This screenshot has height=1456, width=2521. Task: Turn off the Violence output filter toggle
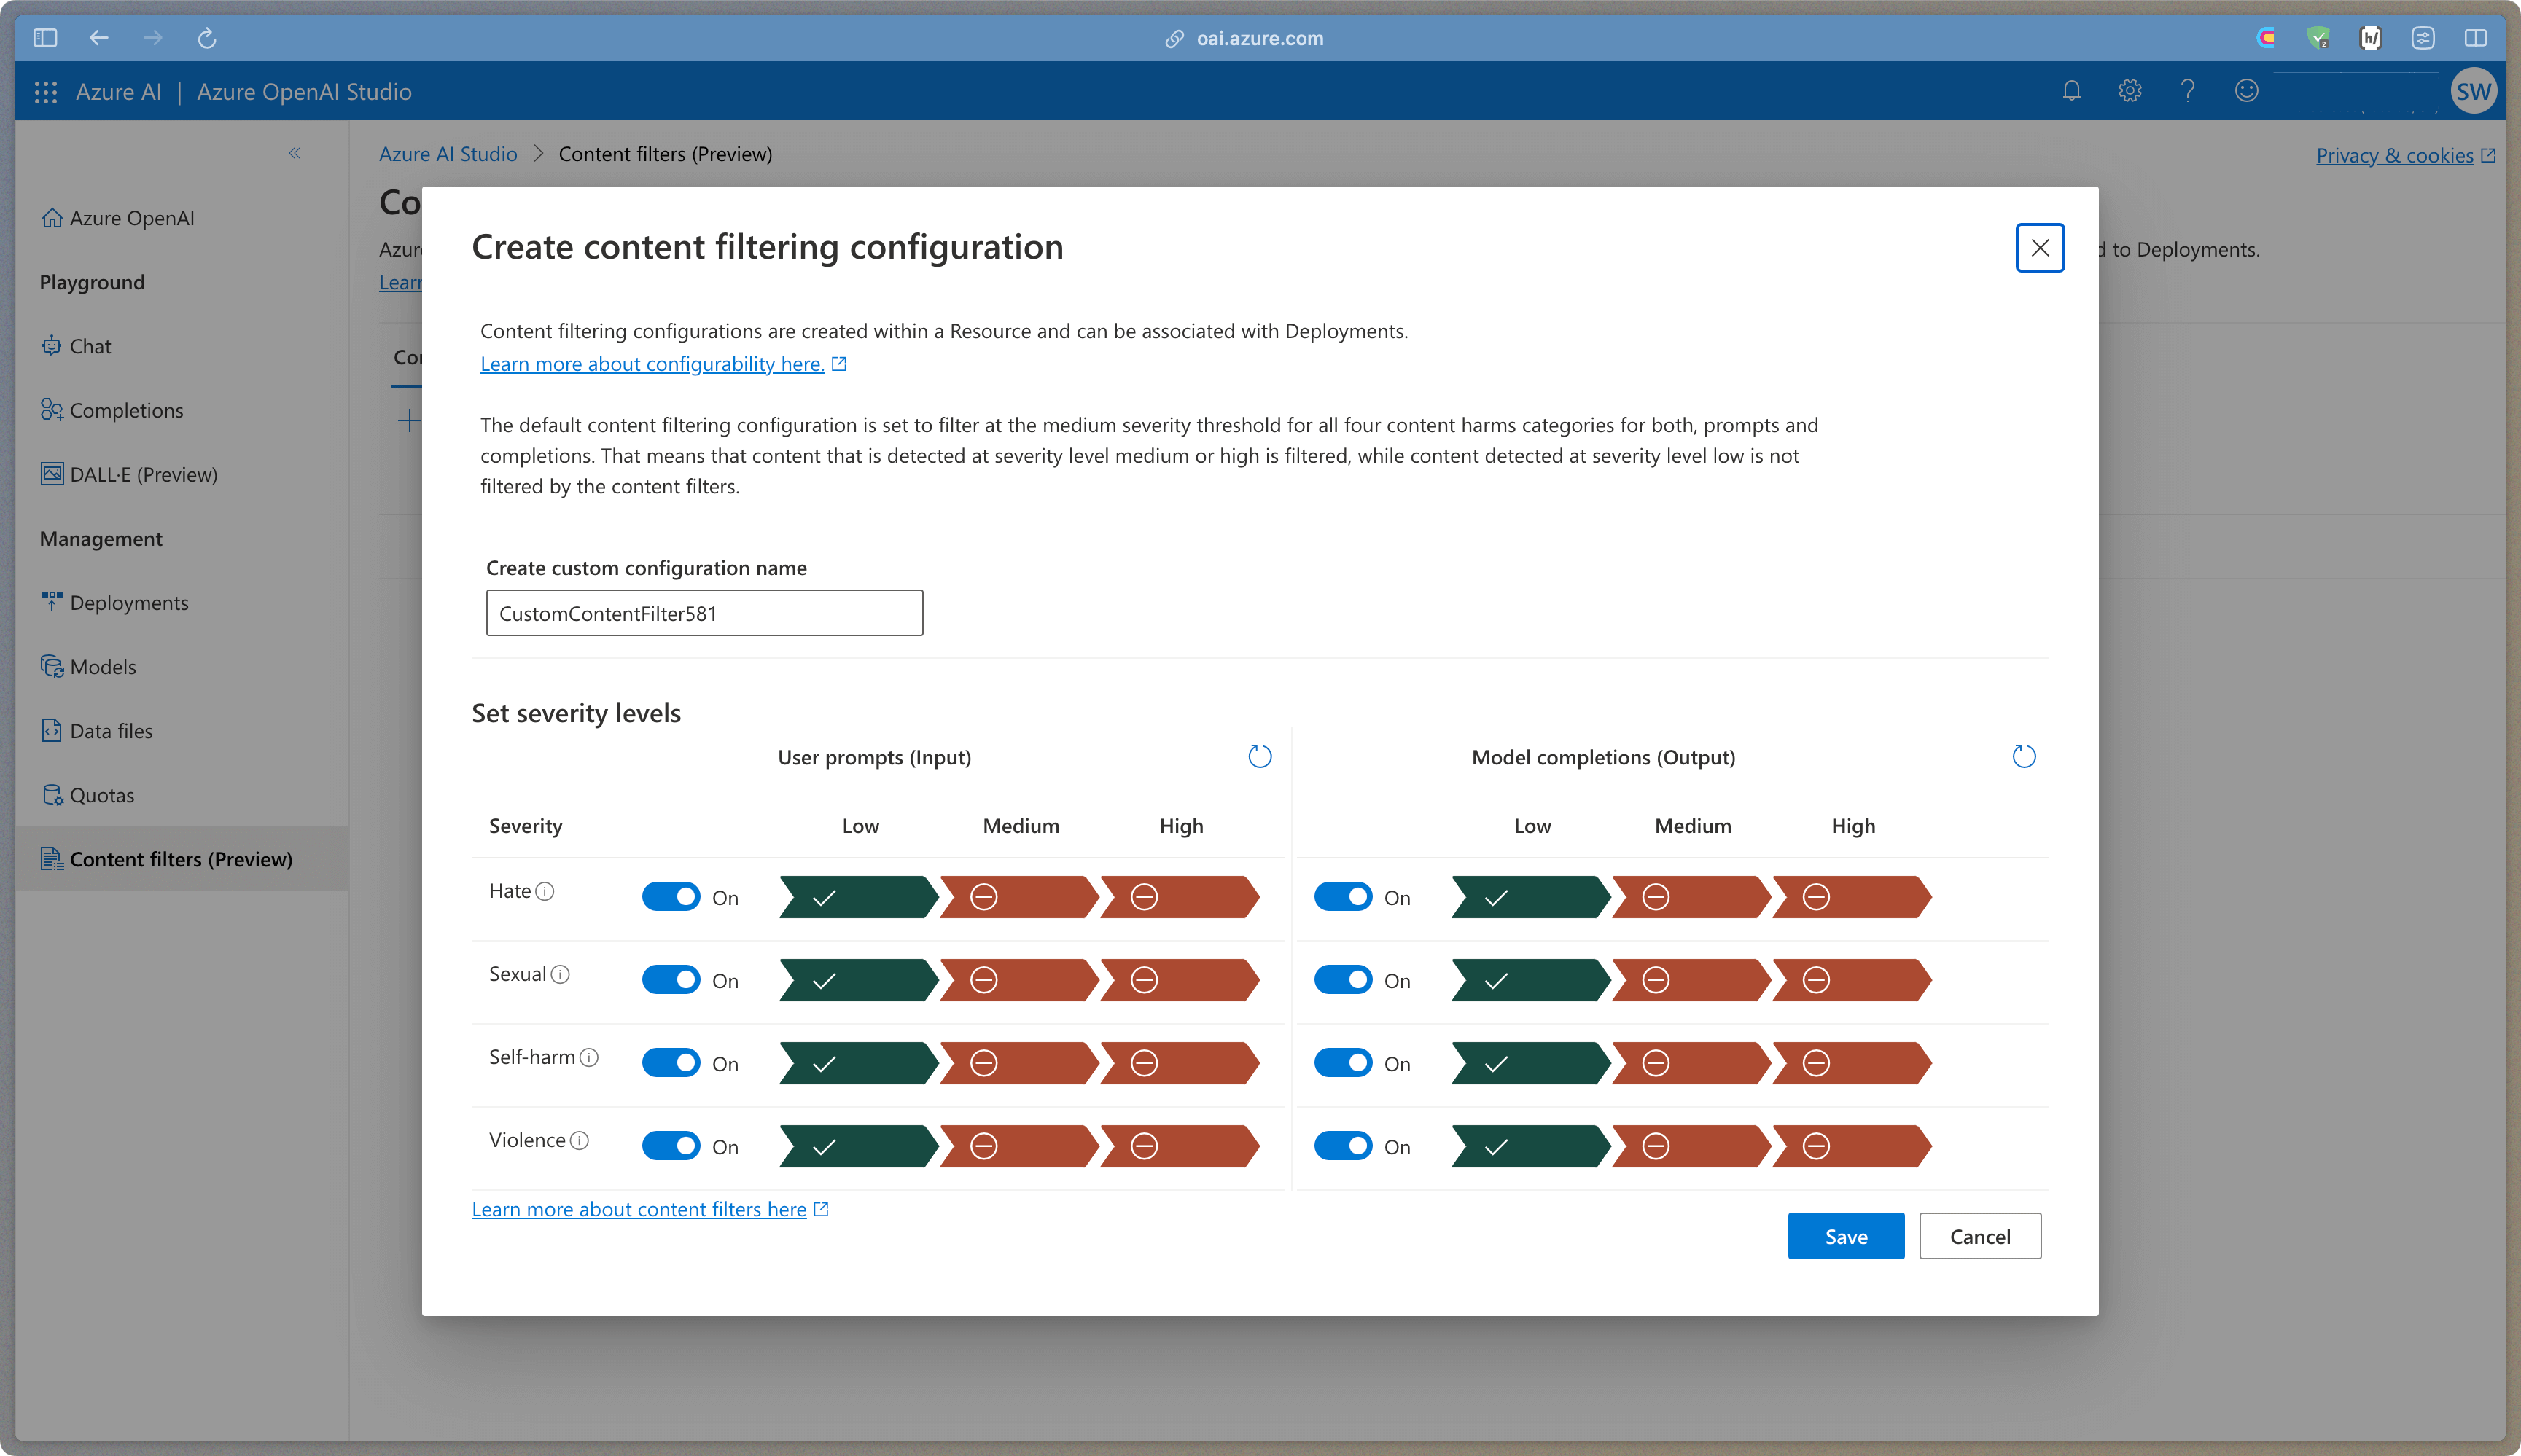1344,1146
